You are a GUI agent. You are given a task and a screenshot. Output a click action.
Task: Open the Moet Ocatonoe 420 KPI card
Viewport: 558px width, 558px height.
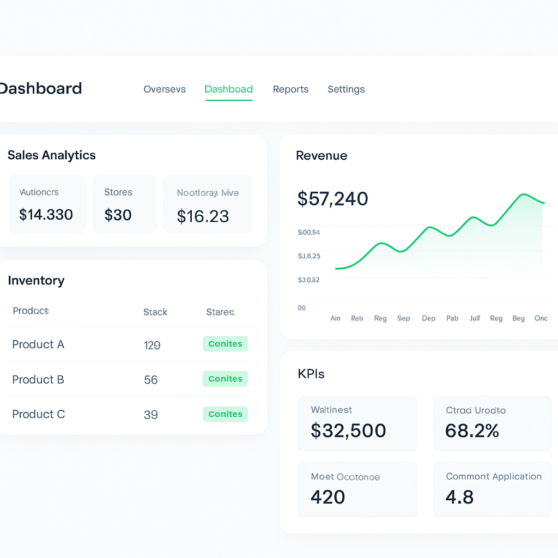click(357, 489)
